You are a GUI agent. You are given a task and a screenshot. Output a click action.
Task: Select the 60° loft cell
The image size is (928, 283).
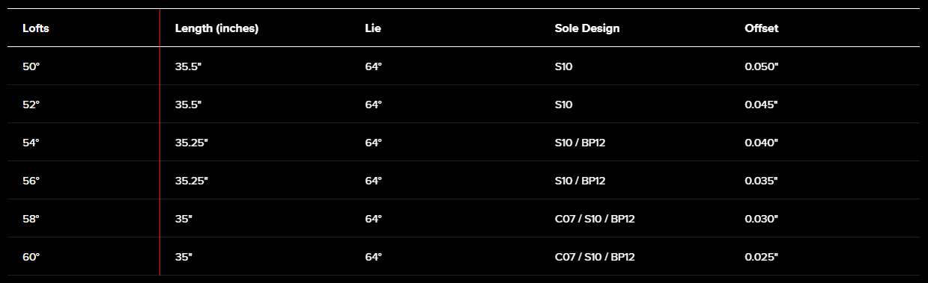31,257
